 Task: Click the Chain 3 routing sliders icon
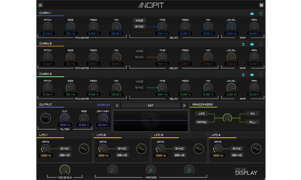243,75
